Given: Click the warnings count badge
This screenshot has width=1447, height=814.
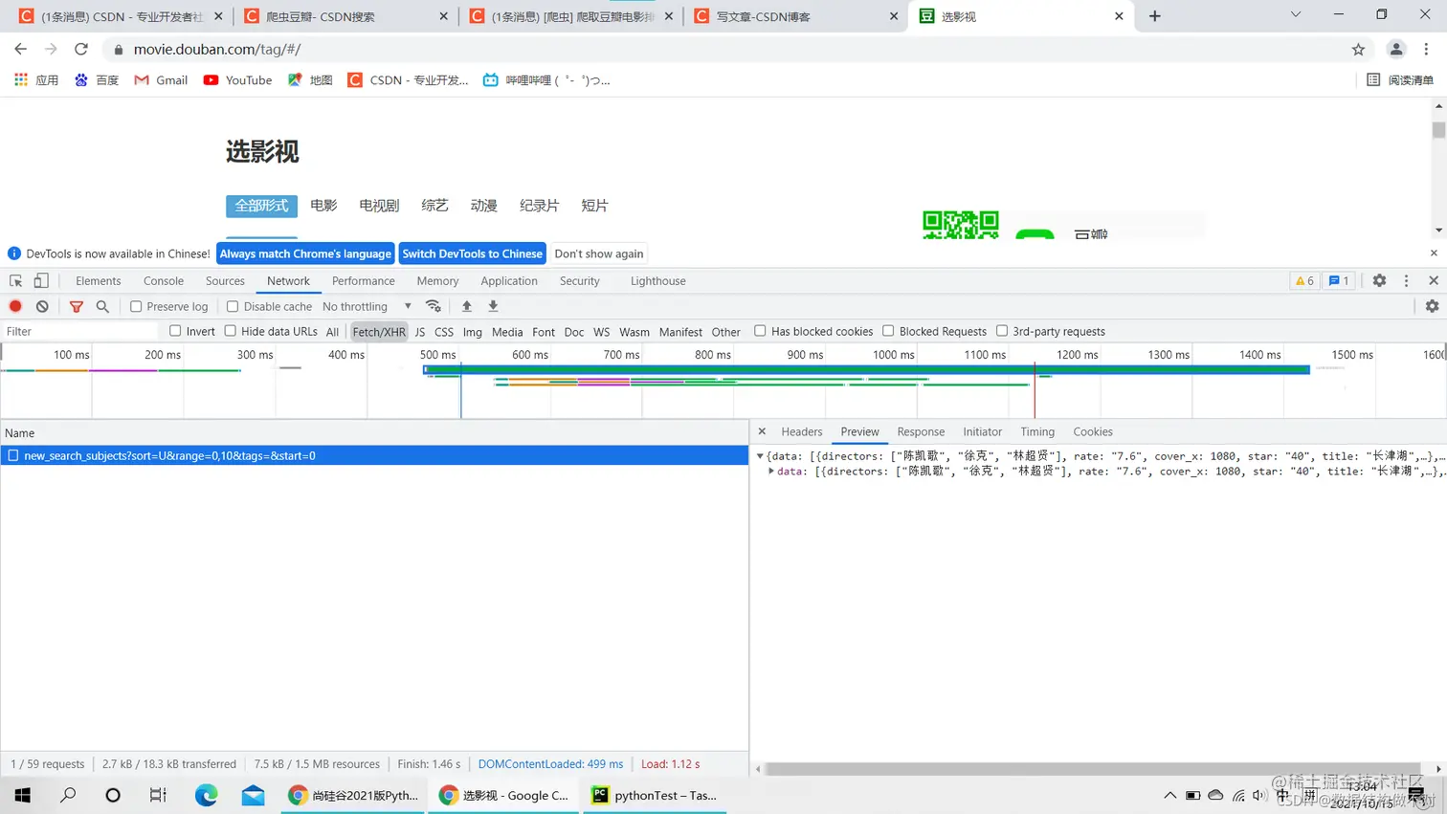Looking at the screenshot, I should [x=1304, y=281].
